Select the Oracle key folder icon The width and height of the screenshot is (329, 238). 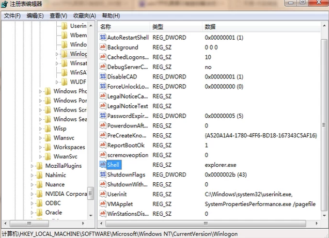tap(40, 213)
